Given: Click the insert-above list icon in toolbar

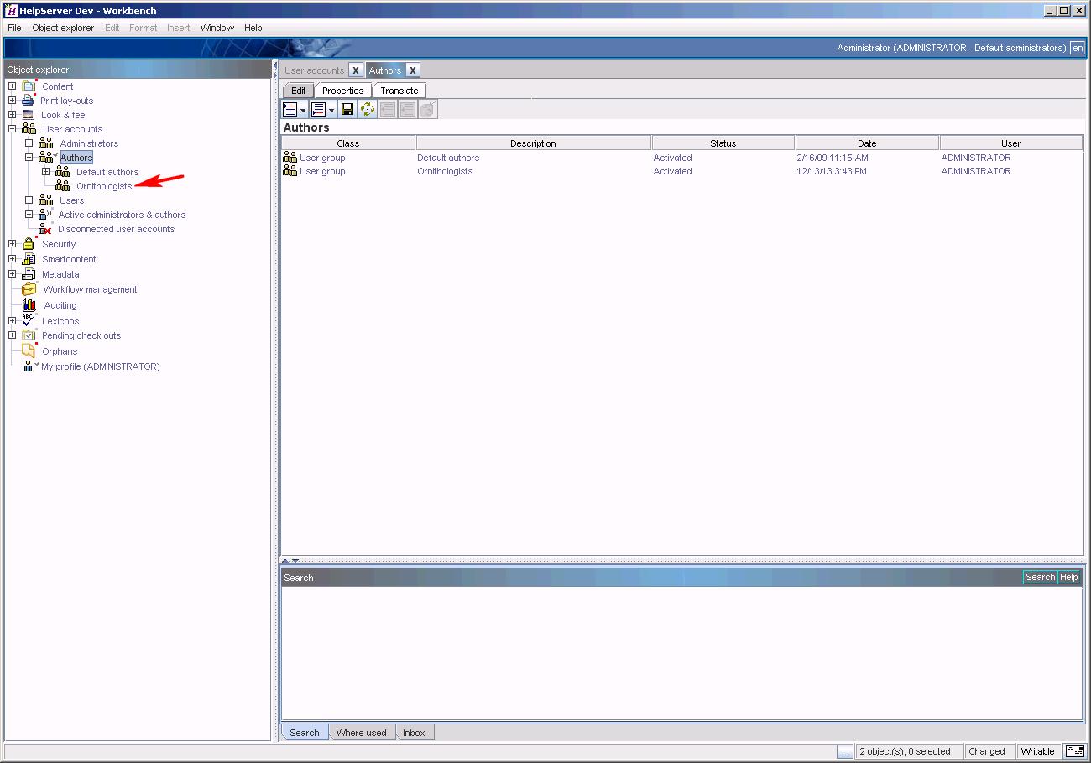Looking at the screenshot, I should pyautogui.click(x=290, y=109).
